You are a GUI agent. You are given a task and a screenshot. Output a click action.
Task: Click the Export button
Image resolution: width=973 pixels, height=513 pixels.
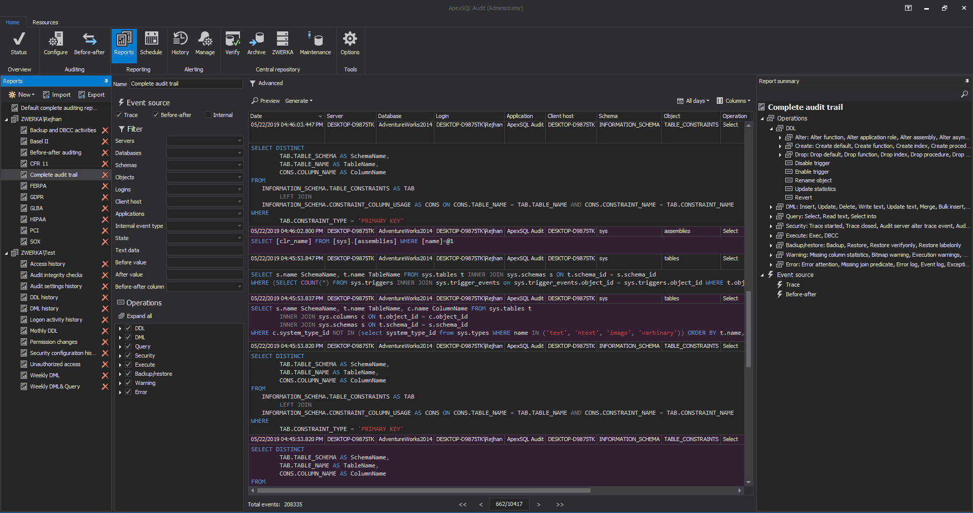tap(92, 95)
